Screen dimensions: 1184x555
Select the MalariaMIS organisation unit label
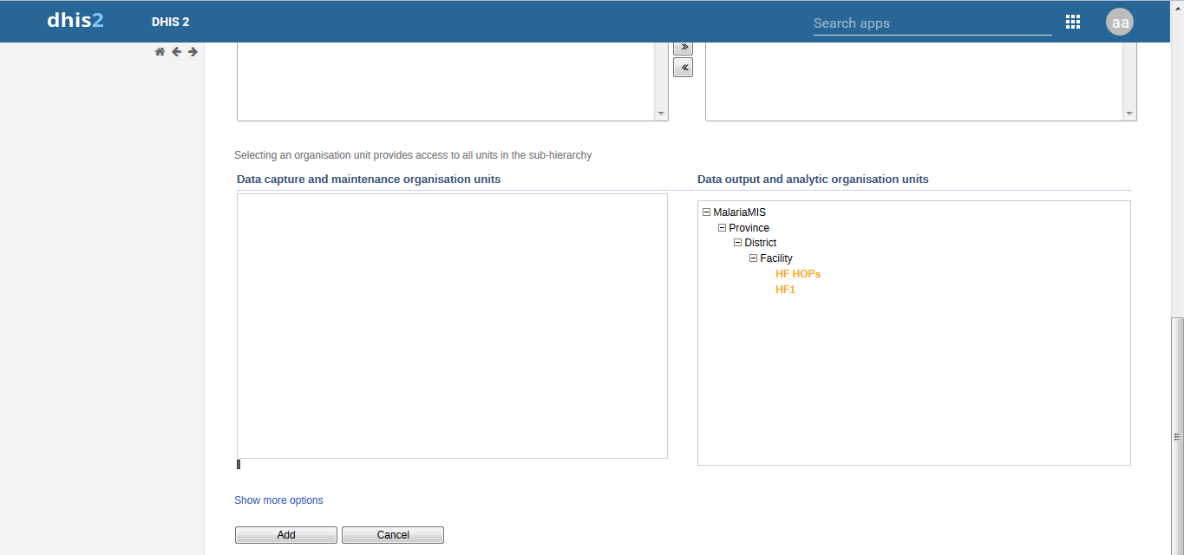(x=739, y=212)
